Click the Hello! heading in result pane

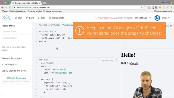(x=128, y=55)
